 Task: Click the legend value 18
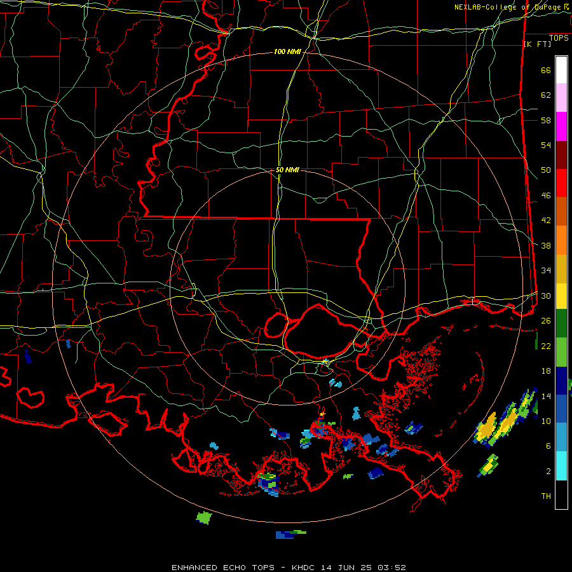click(x=546, y=371)
